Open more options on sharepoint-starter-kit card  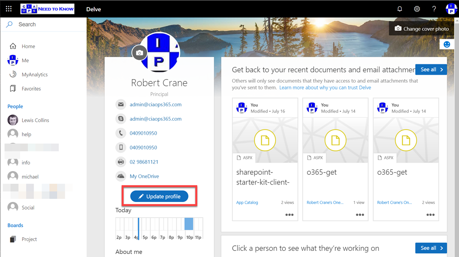(x=290, y=215)
